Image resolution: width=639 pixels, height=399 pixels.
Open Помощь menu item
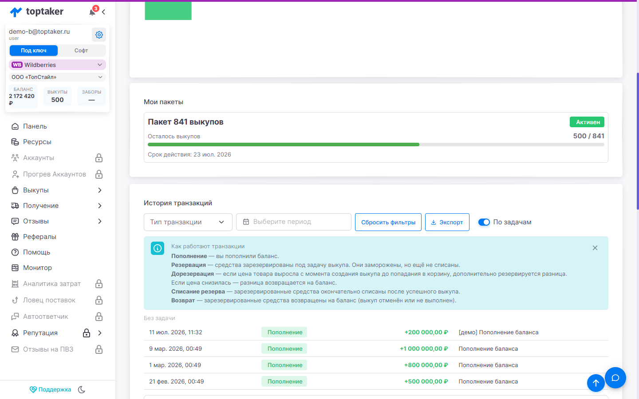click(36, 252)
